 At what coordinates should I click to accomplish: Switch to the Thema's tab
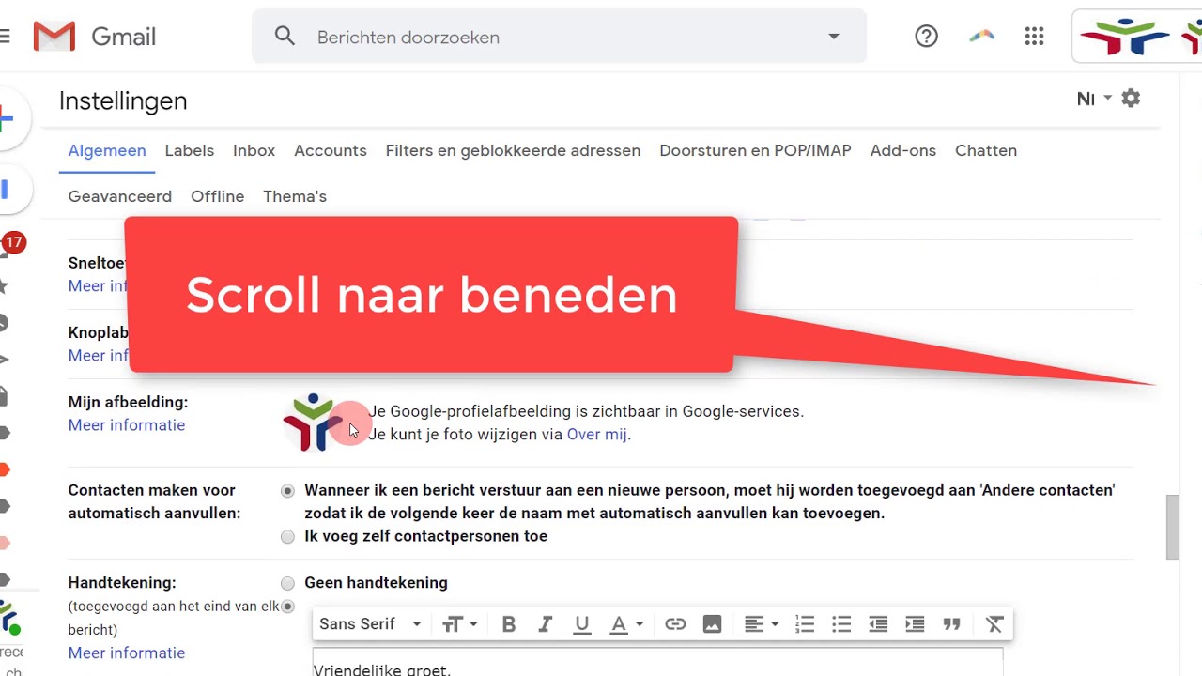(x=295, y=196)
